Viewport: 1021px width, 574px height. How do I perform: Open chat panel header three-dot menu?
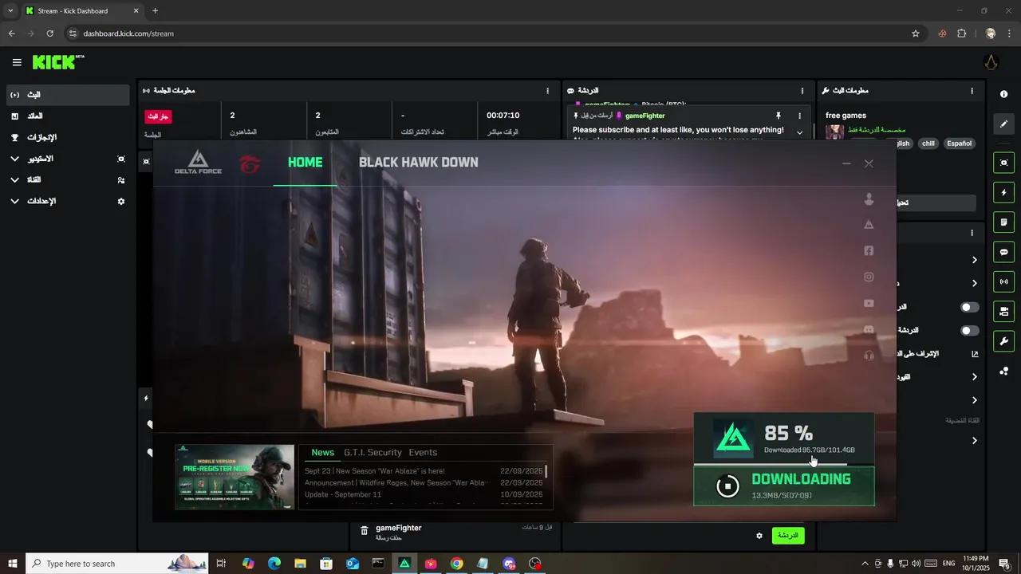802,91
